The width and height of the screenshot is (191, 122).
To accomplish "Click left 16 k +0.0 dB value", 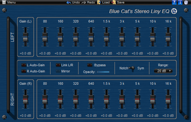I will 168,53.
